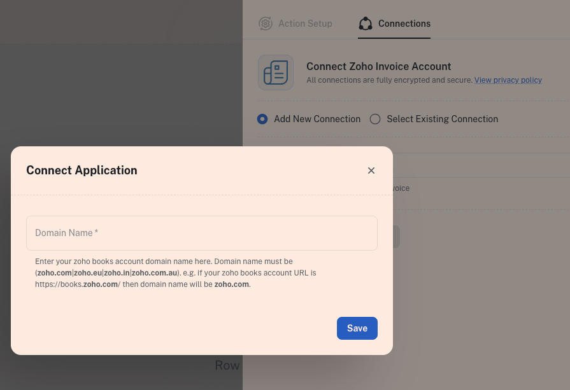This screenshot has height=390, width=570.
Task: Click the Connect Zoho Invoice Account heading
Action: point(378,66)
